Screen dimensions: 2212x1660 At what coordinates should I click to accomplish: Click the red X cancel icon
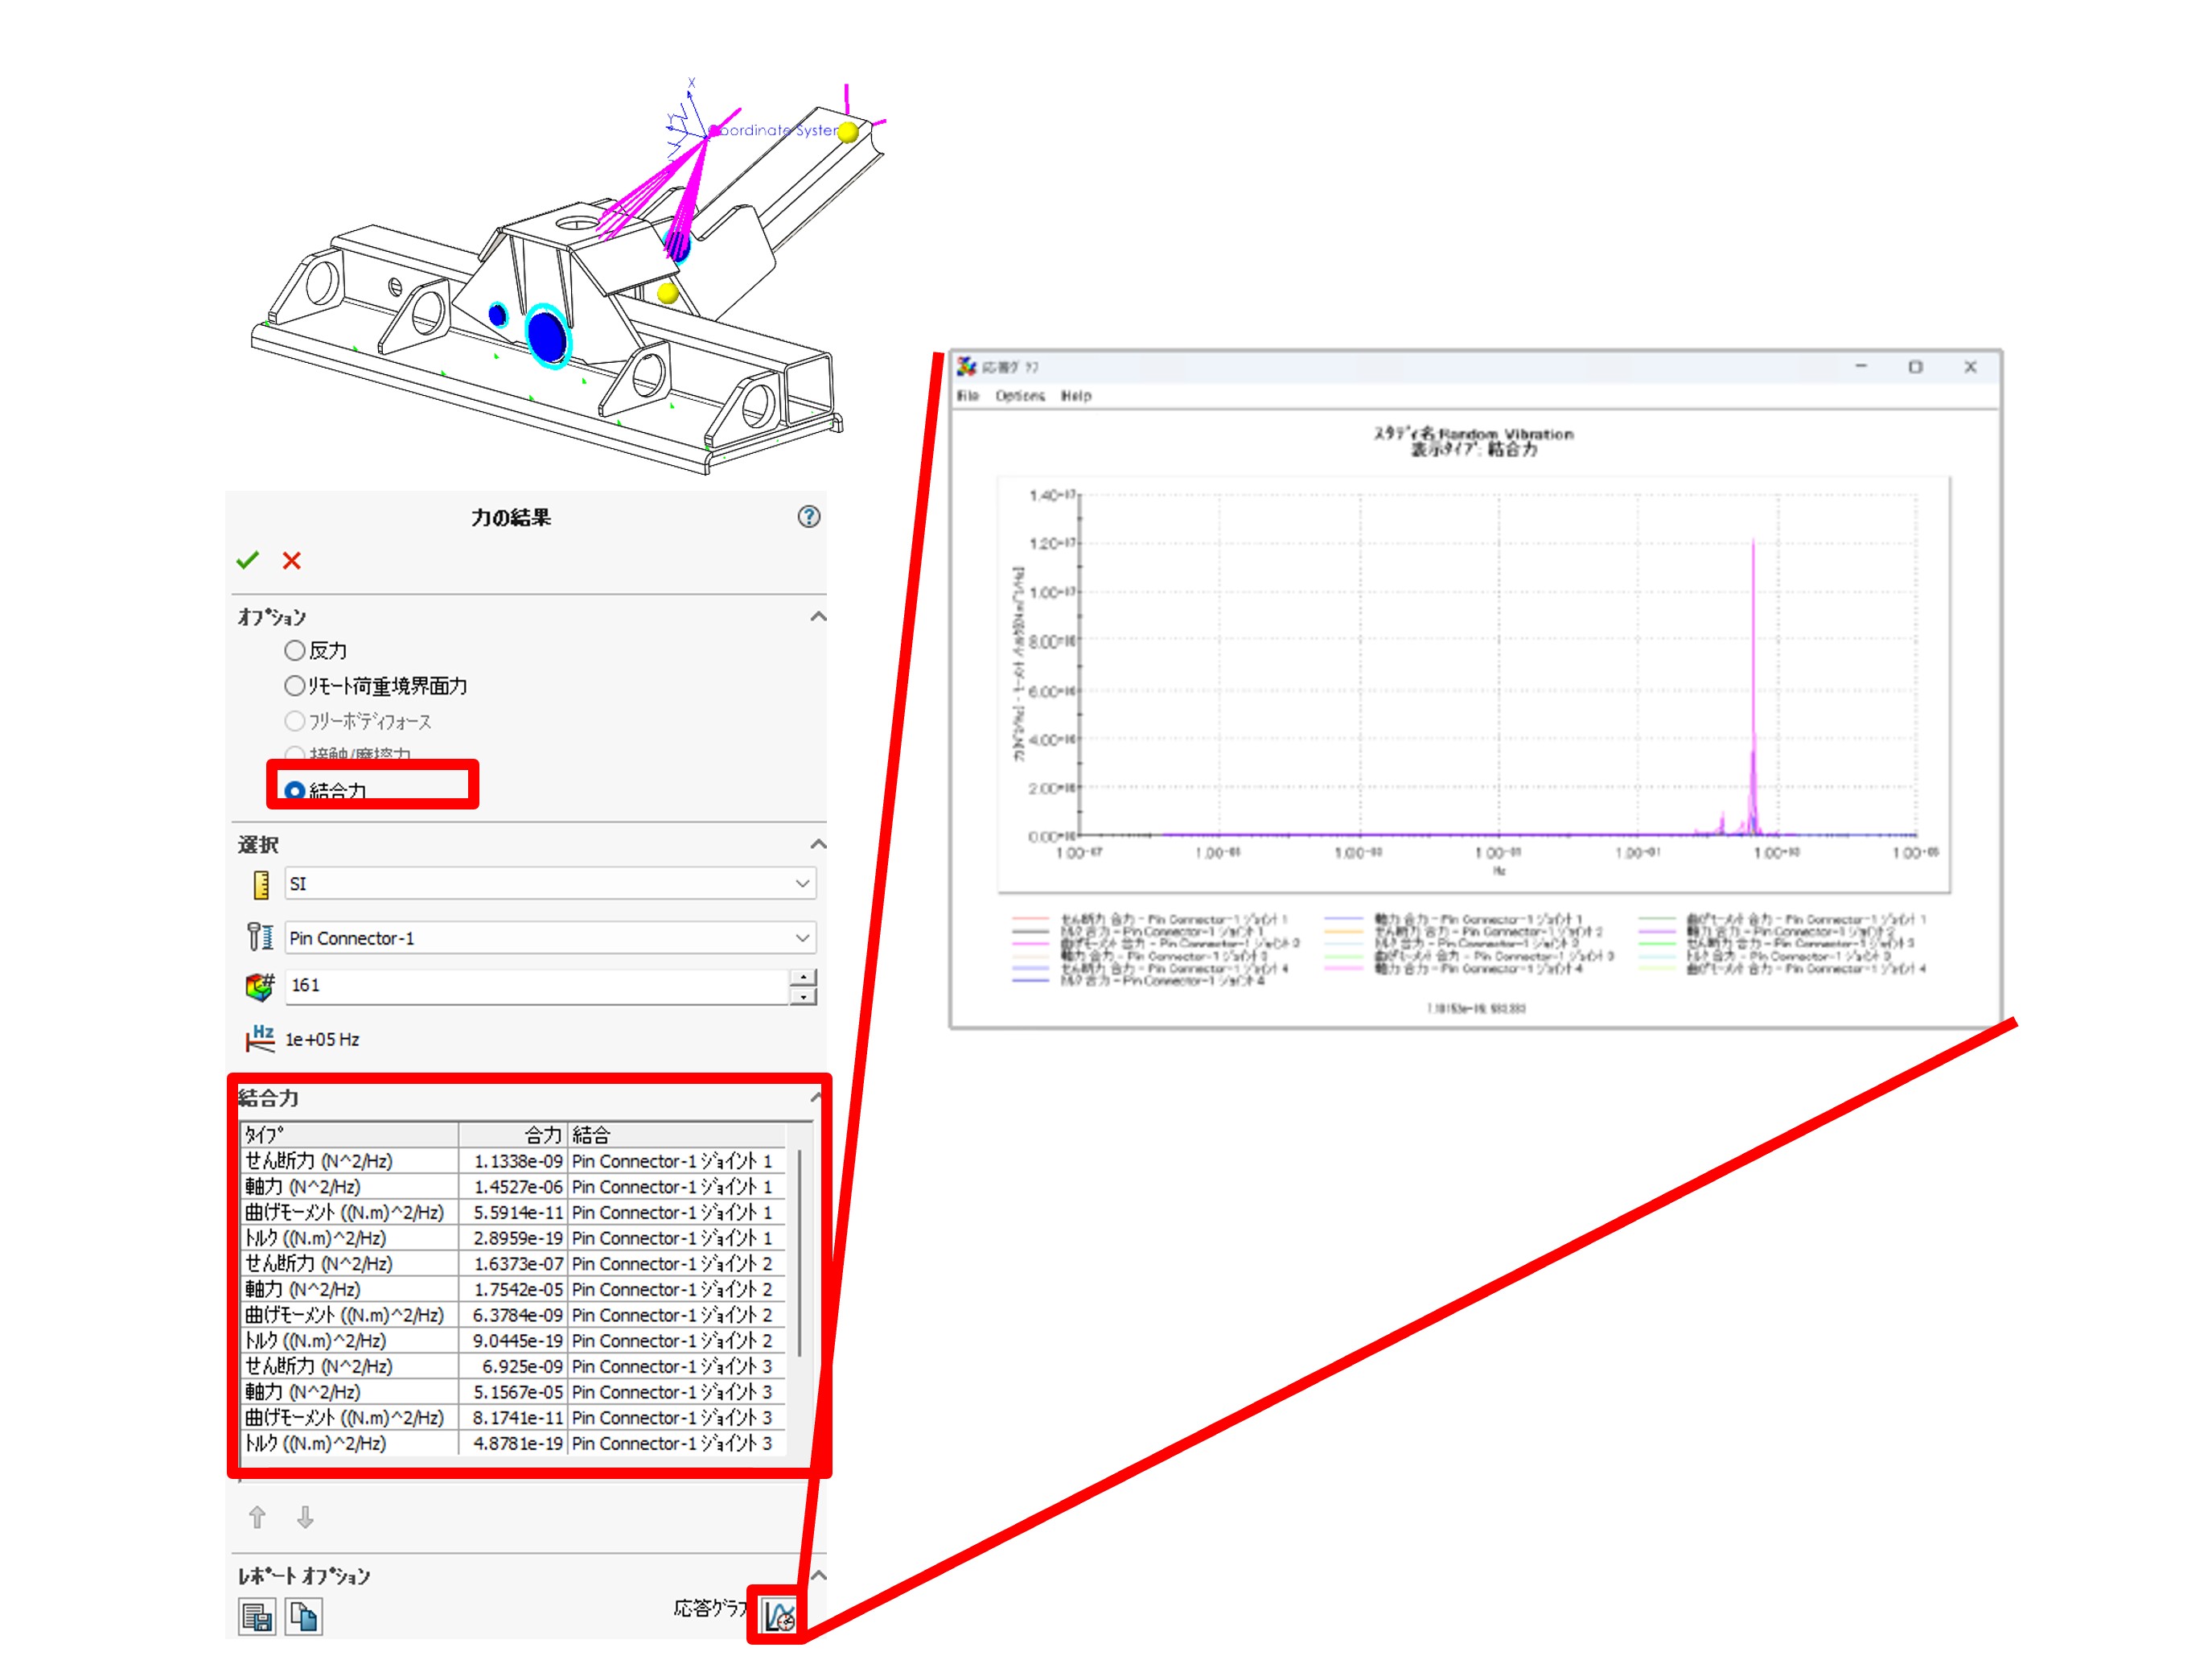291,560
